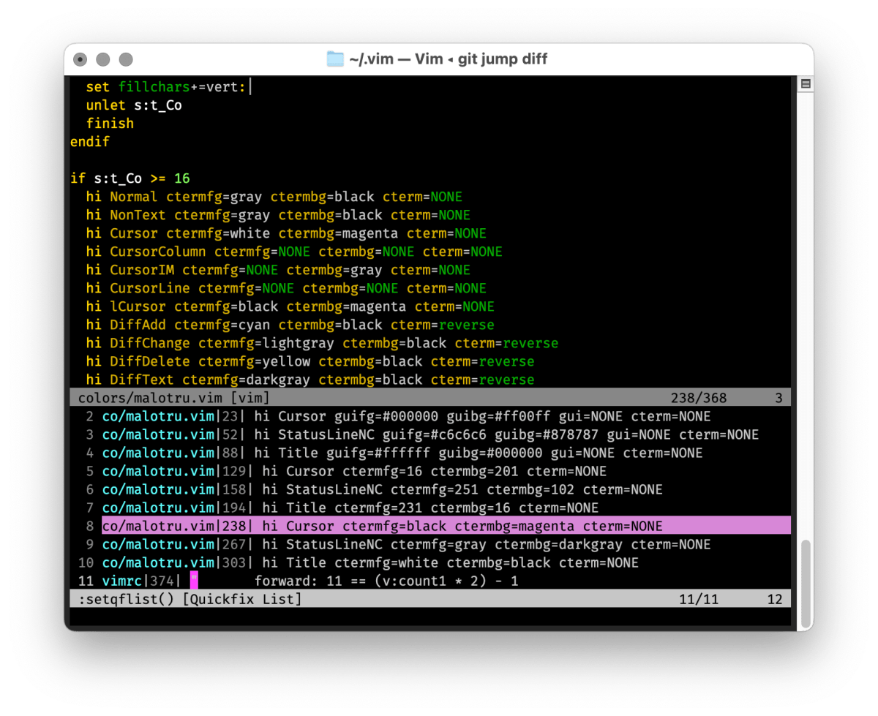Click the "set fillchars+=vert:" line
878x716 pixels.
(168, 87)
